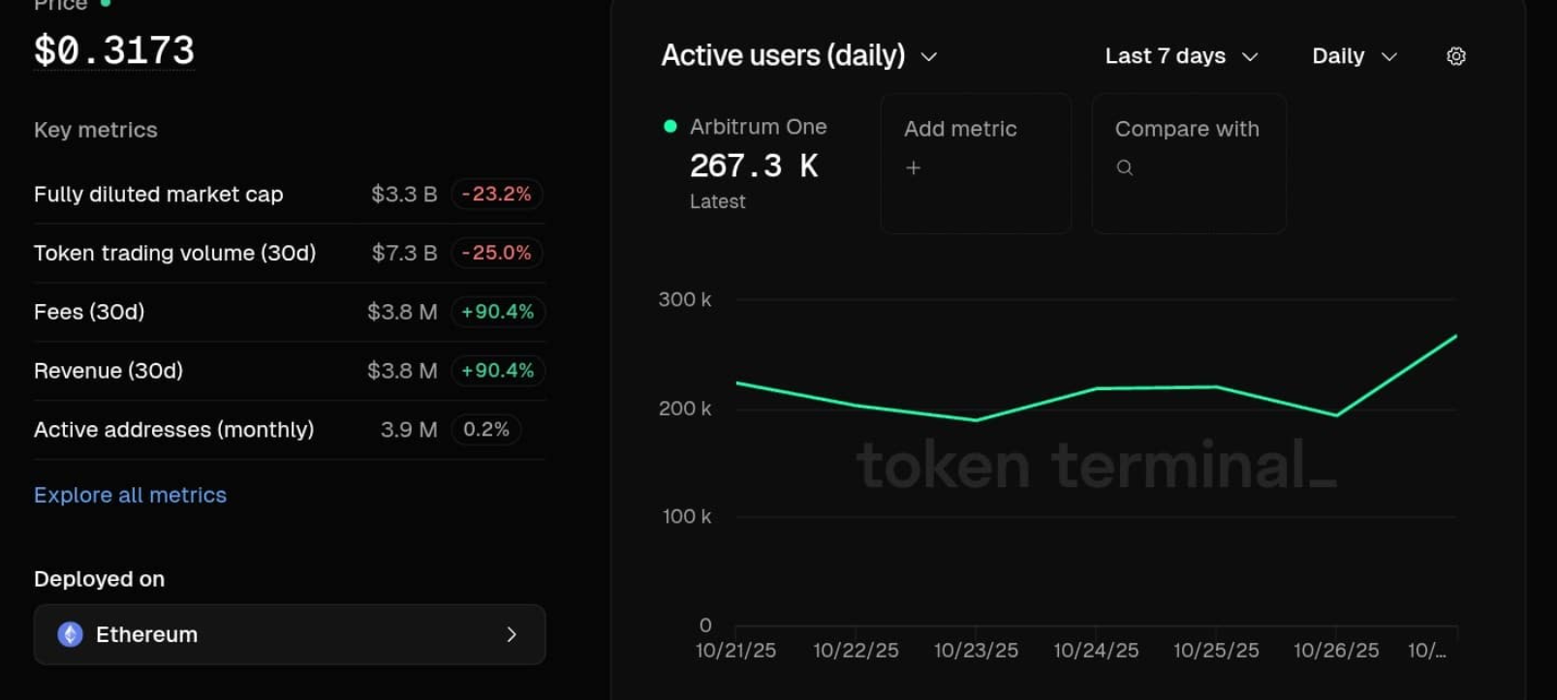The height and width of the screenshot is (700, 1557).
Task: Open the Ethereum deployment entry
Action: [289, 634]
